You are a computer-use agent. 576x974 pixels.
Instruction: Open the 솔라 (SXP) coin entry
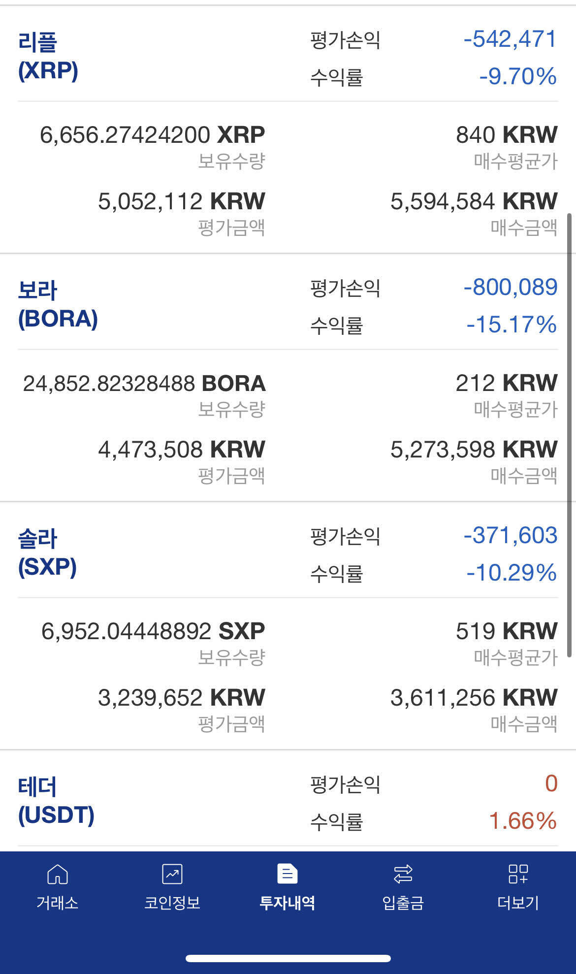click(x=48, y=552)
